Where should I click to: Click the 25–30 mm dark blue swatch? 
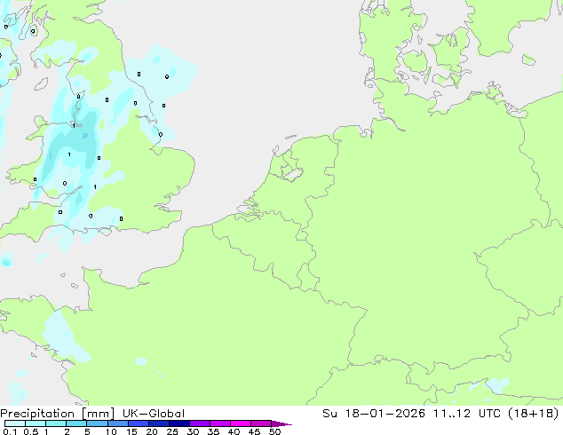point(178,423)
